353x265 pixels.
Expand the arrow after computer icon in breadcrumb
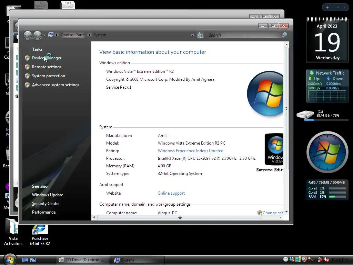click(57, 35)
